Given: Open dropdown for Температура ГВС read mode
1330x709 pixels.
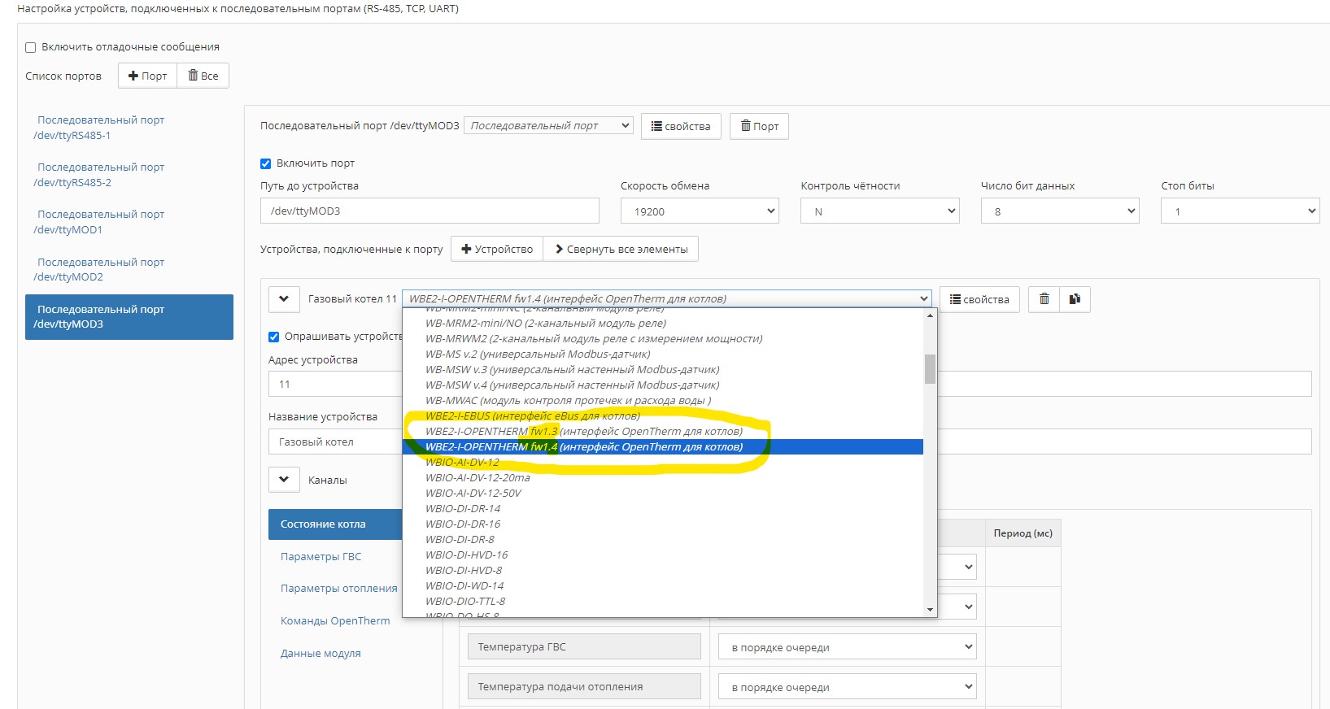Looking at the screenshot, I should 847,647.
